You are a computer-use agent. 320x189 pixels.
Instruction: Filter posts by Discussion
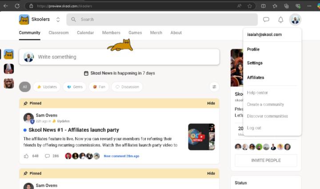point(127,87)
